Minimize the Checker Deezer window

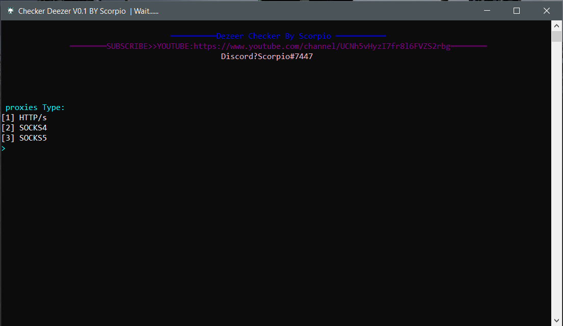pyautogui.click(x=487, y=11)
